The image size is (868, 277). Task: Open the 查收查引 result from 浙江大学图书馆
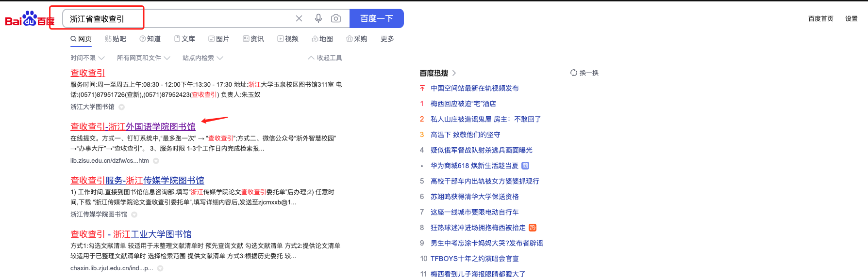point(88,73)
